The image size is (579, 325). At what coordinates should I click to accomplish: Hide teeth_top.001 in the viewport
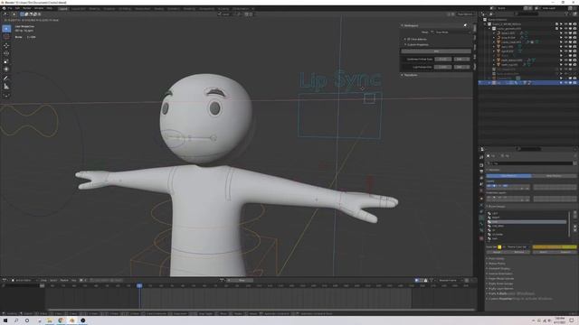565,64
